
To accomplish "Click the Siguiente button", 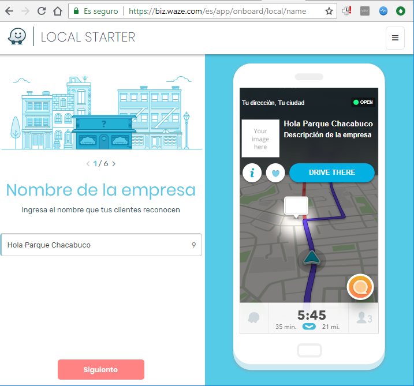I will [101, 369].
